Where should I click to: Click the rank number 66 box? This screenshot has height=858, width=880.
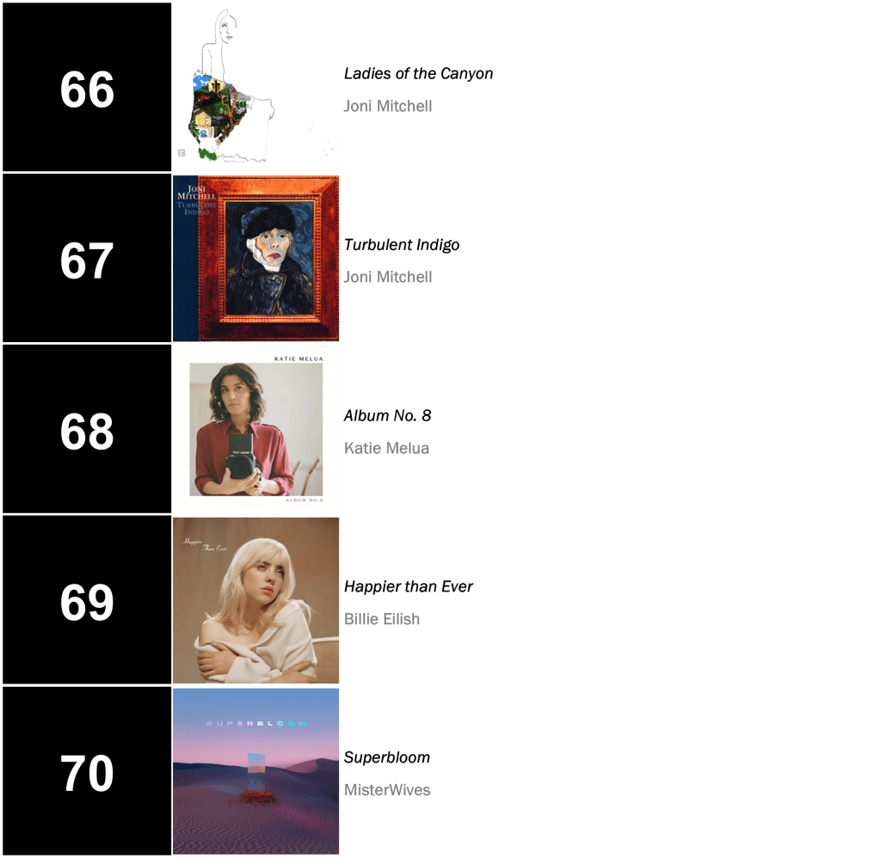(87, 88)
